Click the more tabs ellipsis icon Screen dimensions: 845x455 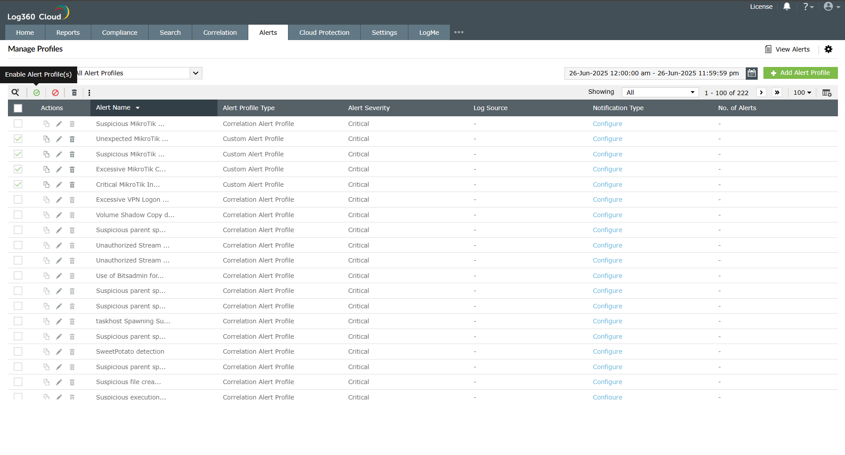pos(459,32)
